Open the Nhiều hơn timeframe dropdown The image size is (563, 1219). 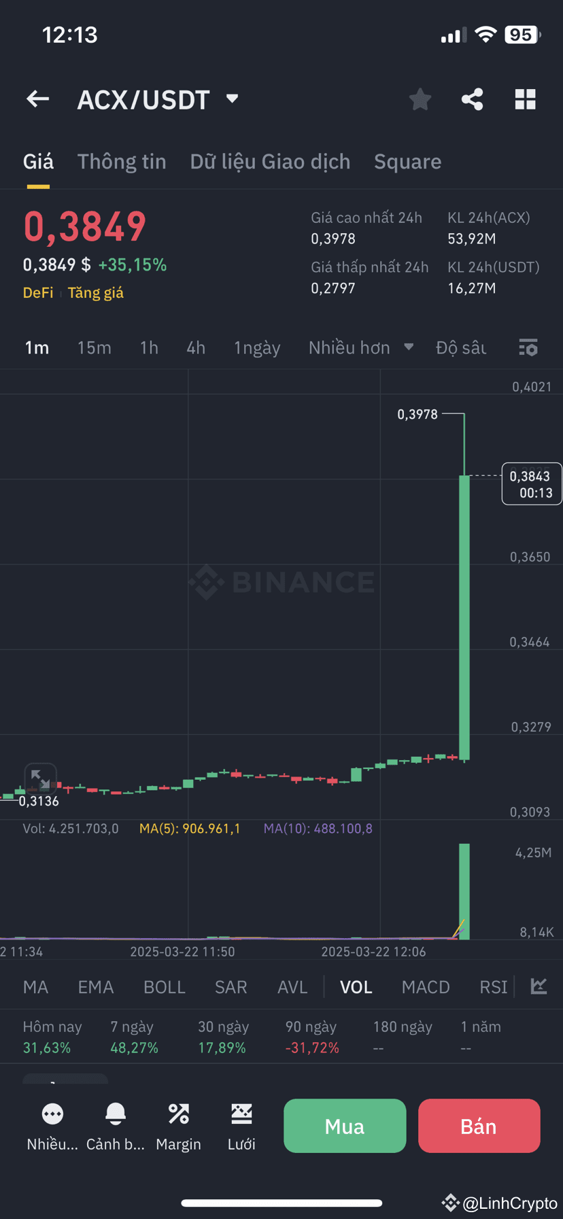pyautogui.click(x=360, y=347)
